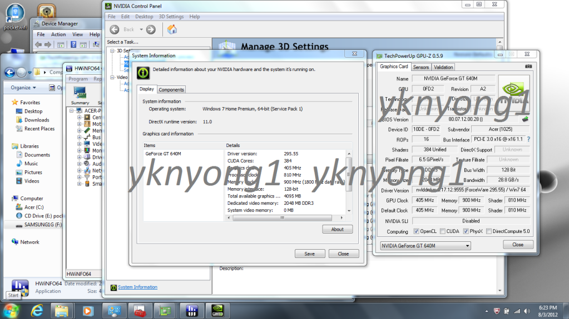
Task: Click the details list vertical scrollbar
Action: coord(349,175)
